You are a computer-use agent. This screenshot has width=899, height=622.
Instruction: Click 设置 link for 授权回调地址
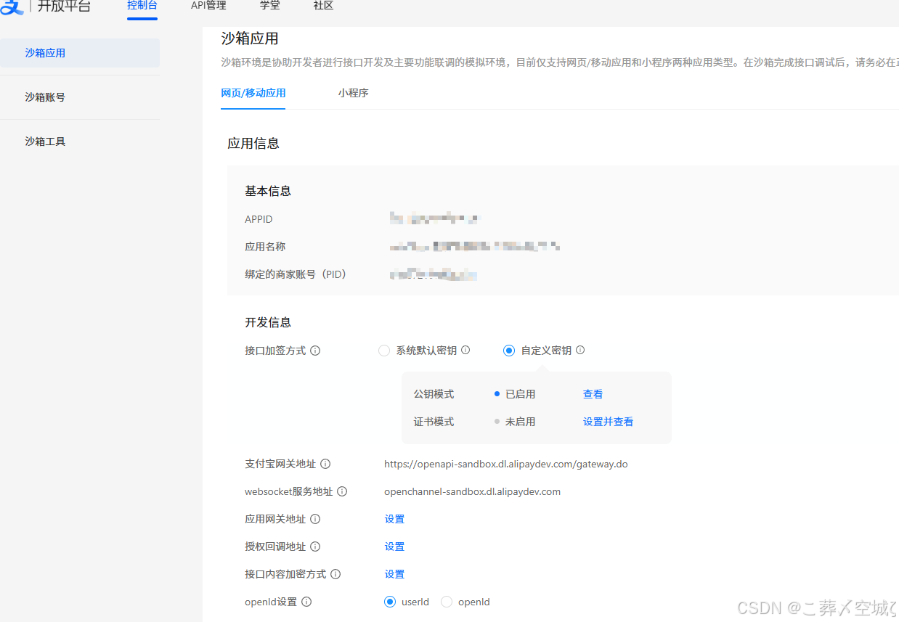pyautogui.click(x=394, y=547)
